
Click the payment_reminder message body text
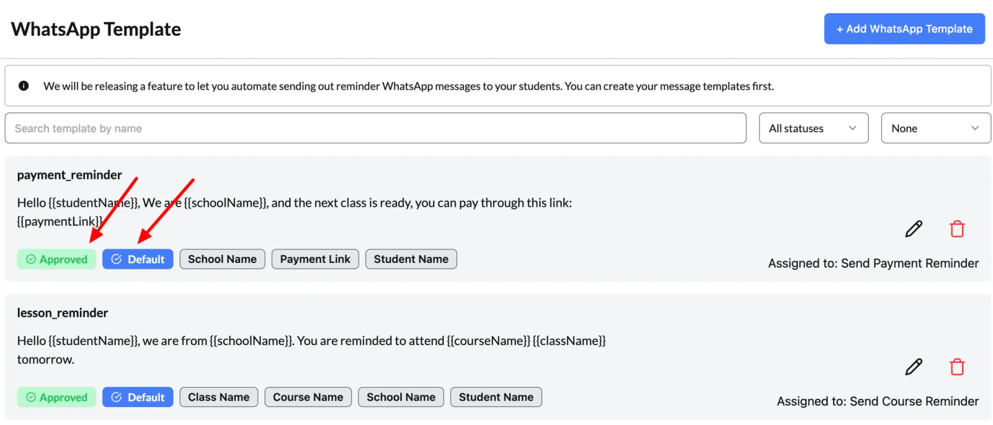coord(294,212)
